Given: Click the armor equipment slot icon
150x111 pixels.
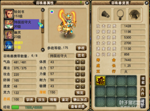Looking at the screenshot, I should 135,14.
